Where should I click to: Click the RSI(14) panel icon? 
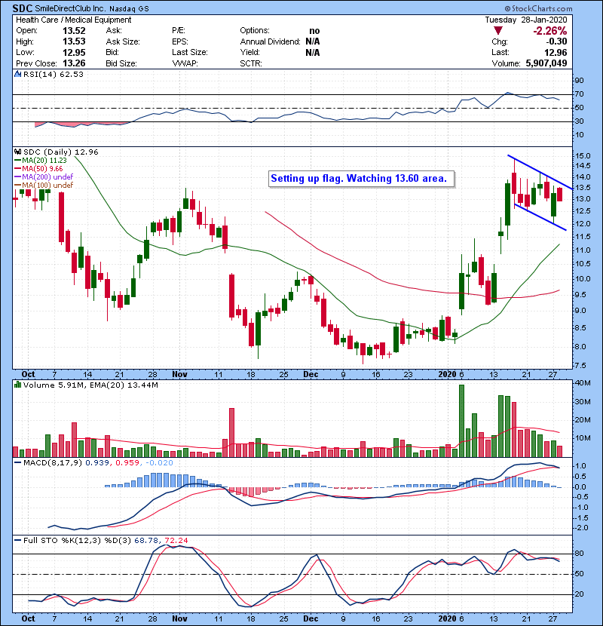click(17, 74)
